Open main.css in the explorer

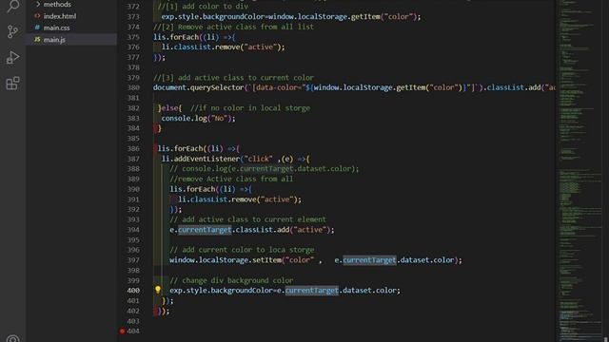point(56,28)
